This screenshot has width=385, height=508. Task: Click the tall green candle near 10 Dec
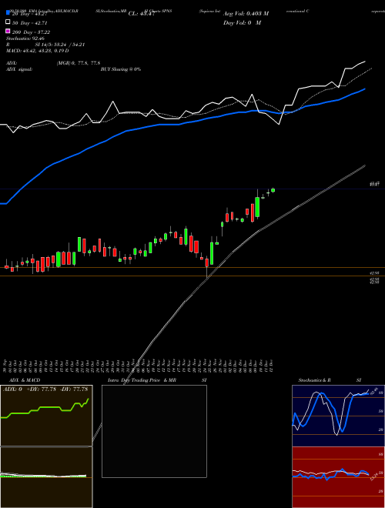point(257,207)
